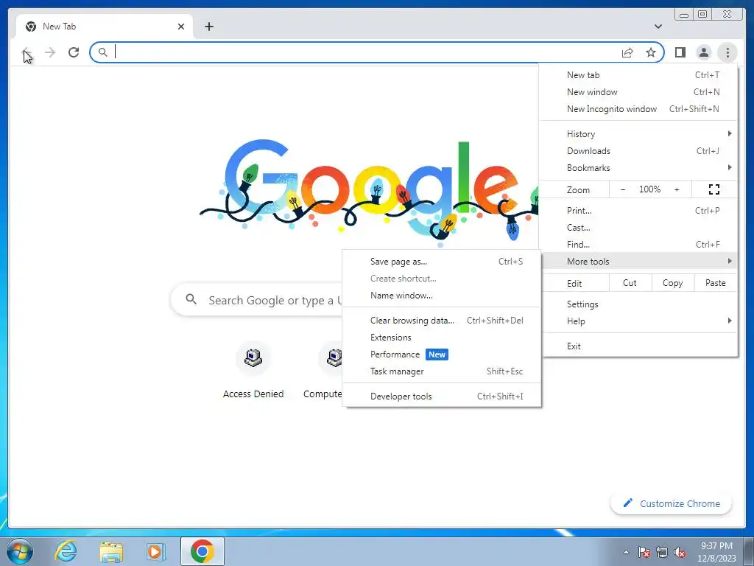Click the Access Denied shortcut icon
The height and width of the screenshot is (566, 754).
click(253, 358)
